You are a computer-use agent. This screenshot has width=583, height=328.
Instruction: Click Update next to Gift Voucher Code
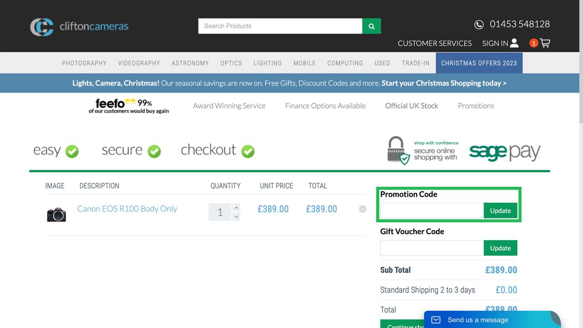click(501, 248)
